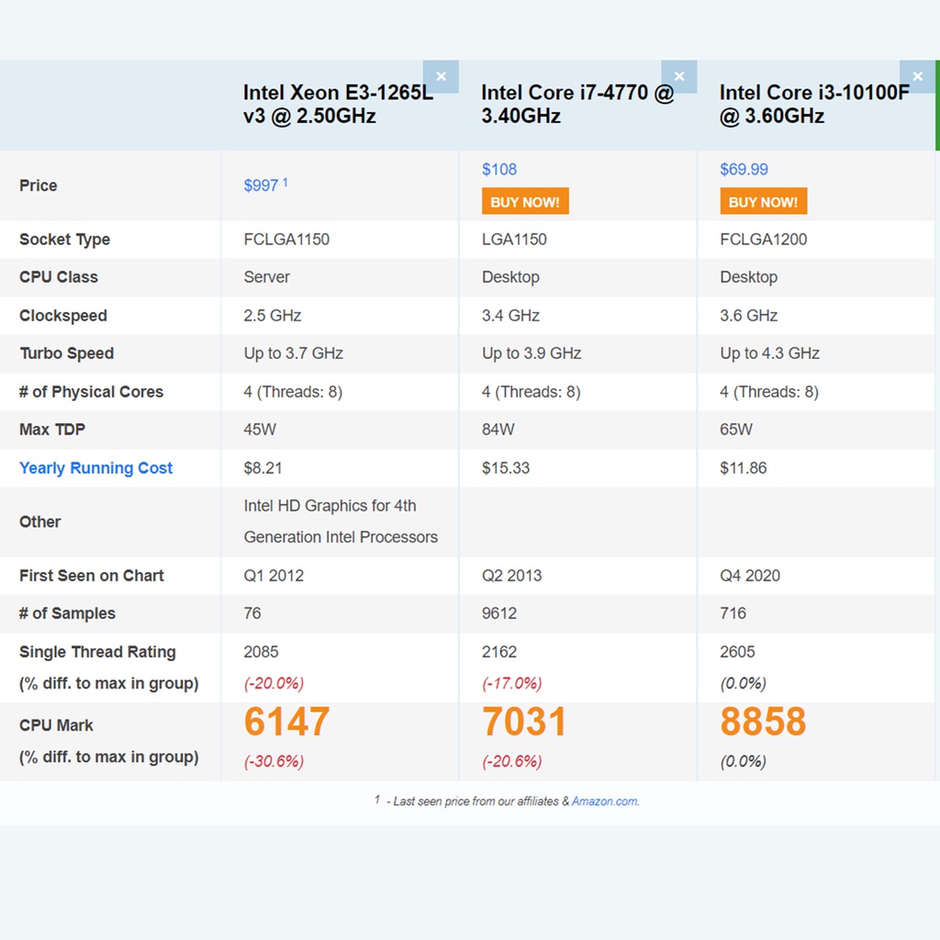Click the 2605 single thread rating
The height and width of the screenshot is (940, 940).
[737, 652]
